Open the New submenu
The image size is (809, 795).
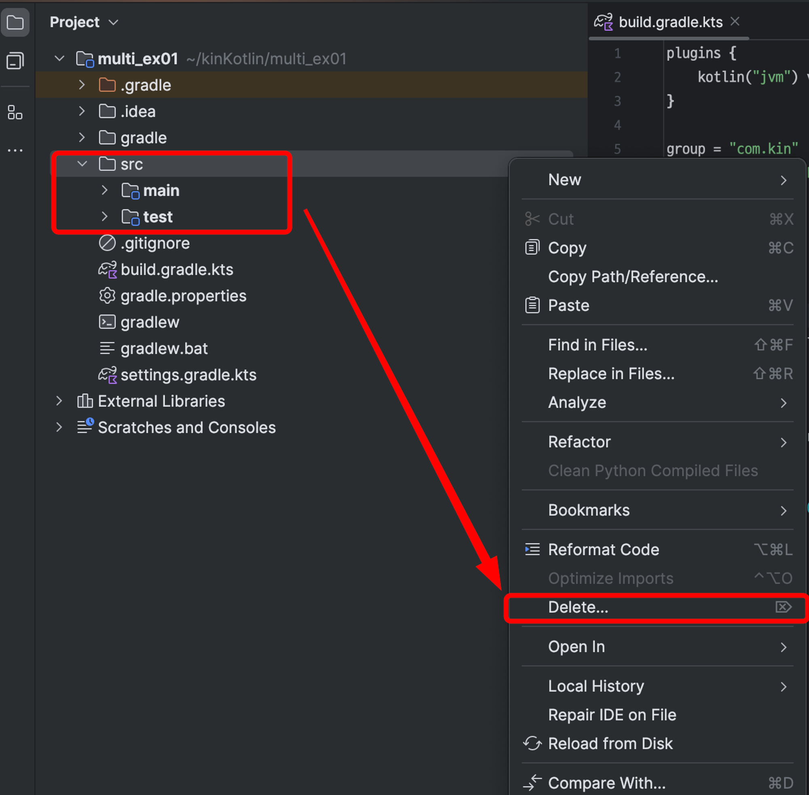(565, 180)
